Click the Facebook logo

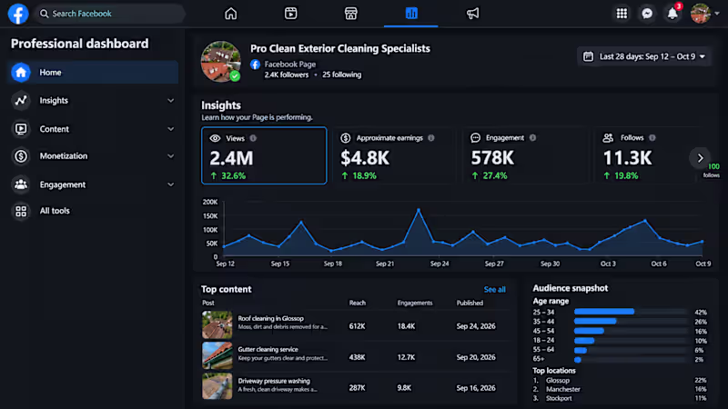click(x=18, y=14)
